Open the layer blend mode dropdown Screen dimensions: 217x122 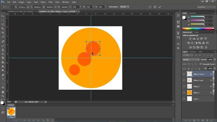191,60
